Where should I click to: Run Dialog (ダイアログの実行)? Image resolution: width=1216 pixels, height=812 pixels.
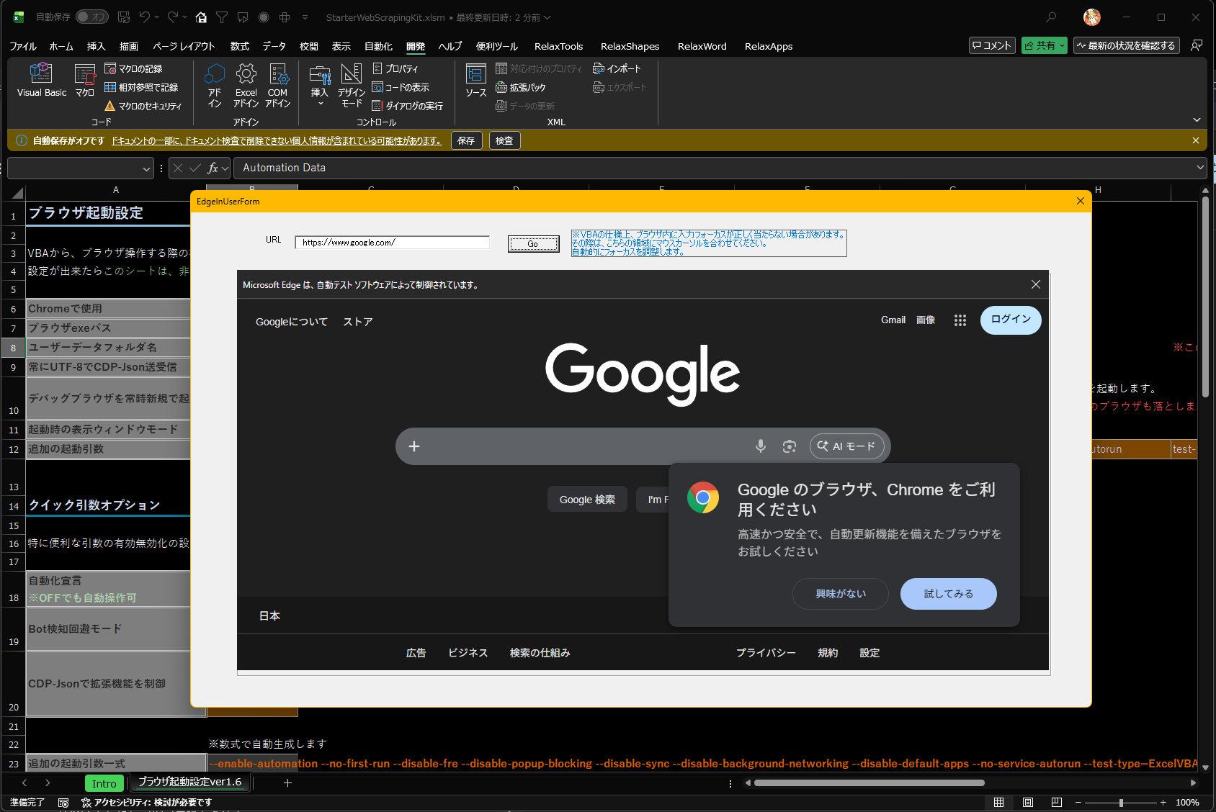[x=407, y=106]
